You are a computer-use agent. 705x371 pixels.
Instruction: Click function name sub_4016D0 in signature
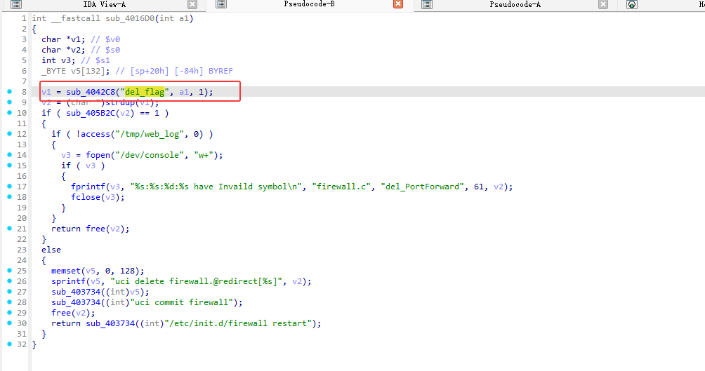tap(130, 18)
